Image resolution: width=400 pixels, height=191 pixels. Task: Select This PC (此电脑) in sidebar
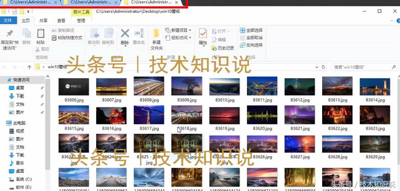pyautogui.click(x=16, y=123)
